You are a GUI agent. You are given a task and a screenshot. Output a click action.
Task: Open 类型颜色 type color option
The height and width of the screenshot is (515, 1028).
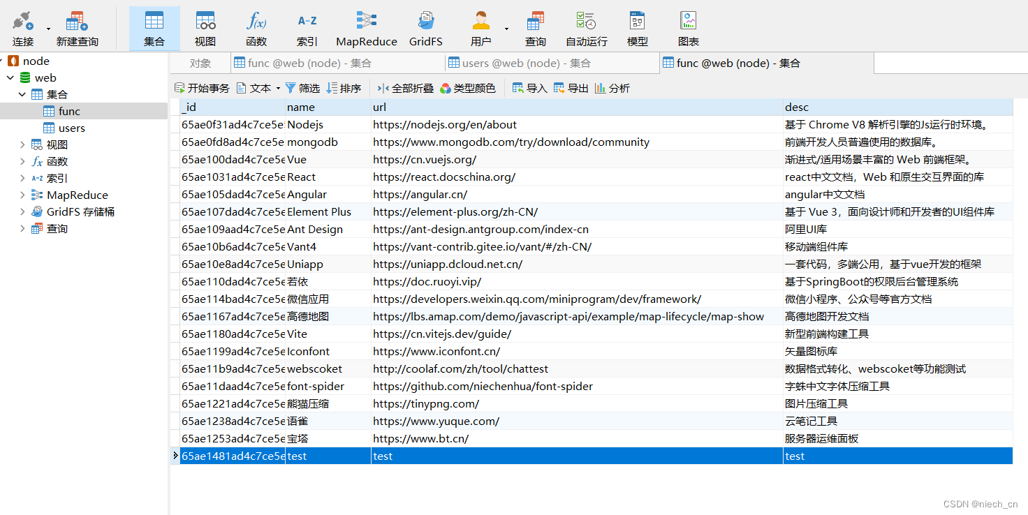[468, 88]
